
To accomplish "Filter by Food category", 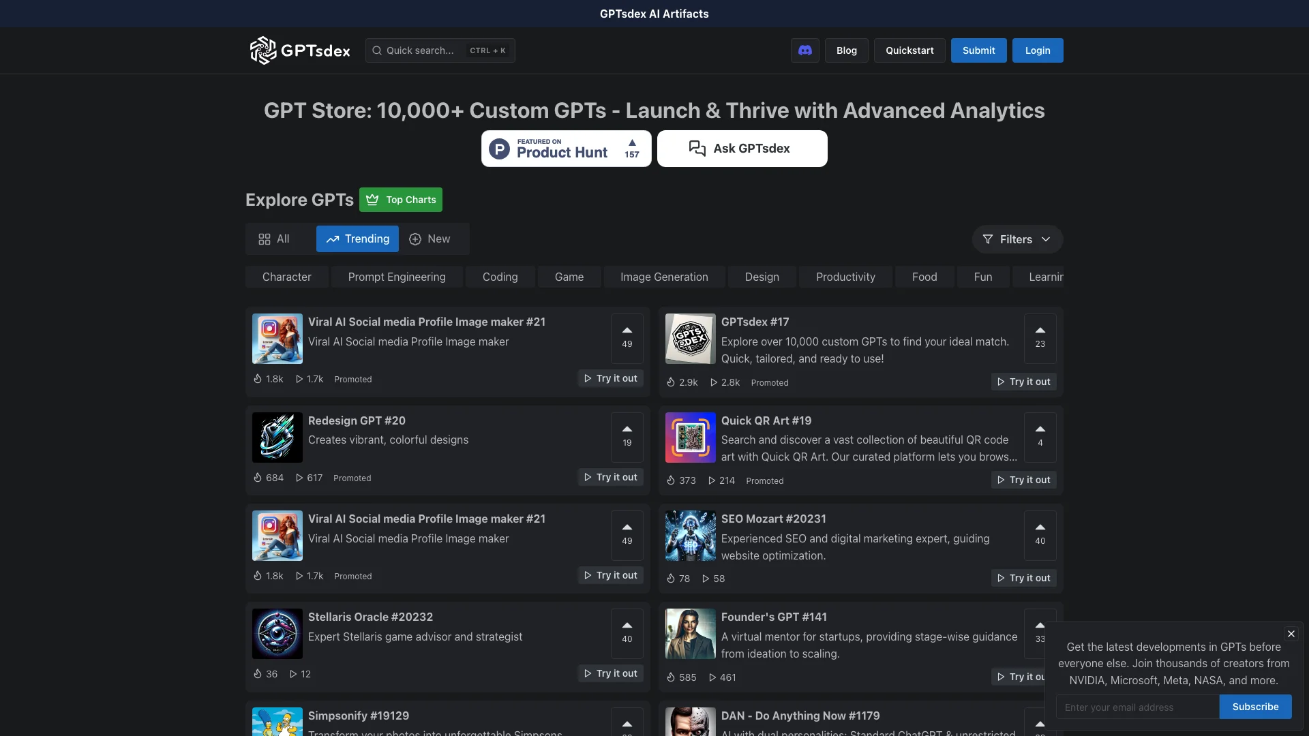I will [924, 277].
